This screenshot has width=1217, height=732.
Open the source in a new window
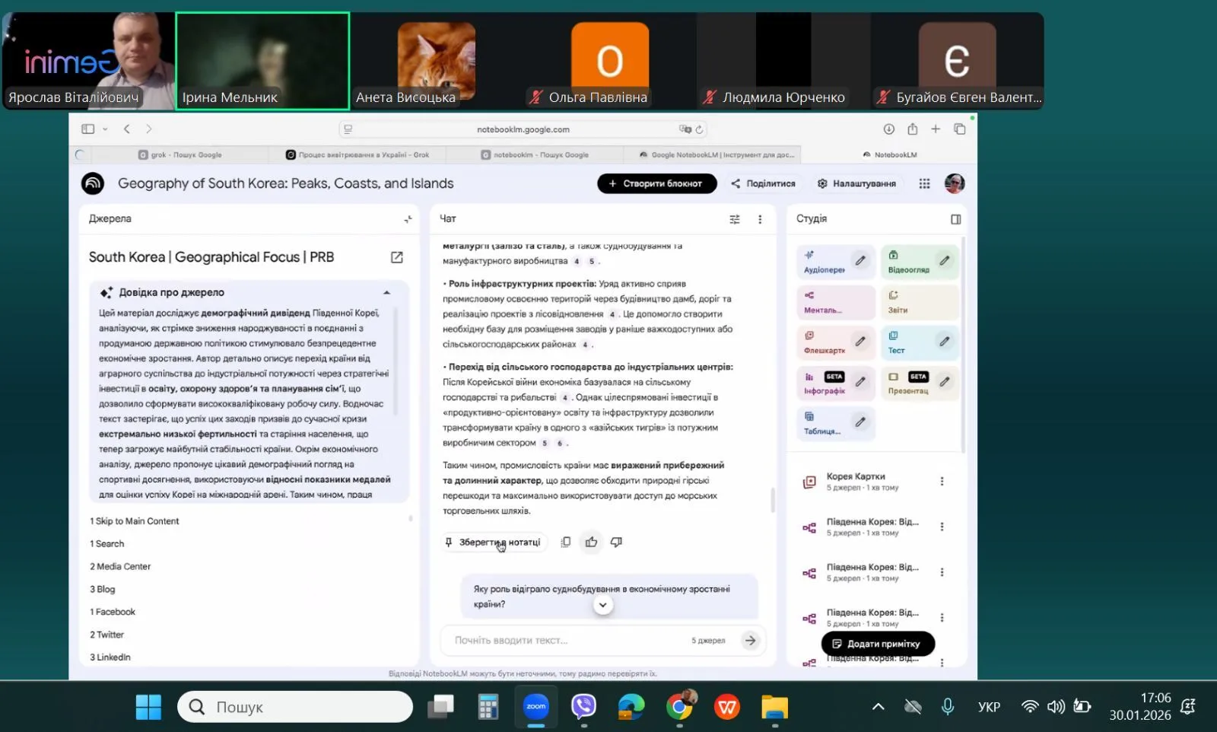(397, 257)
